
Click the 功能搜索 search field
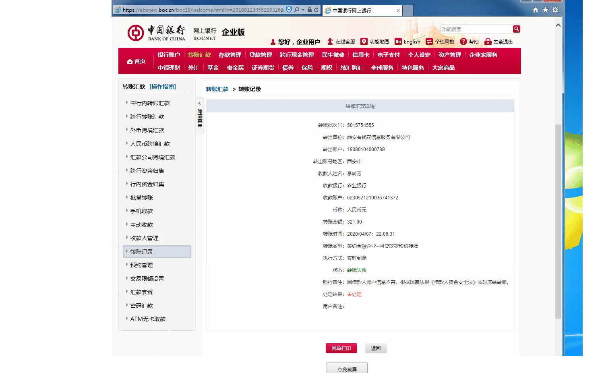pyautogui.click(x=476, y=29)
